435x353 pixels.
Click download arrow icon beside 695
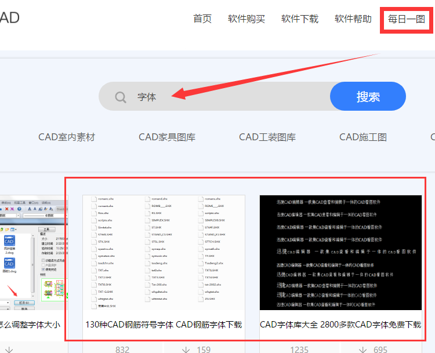tap(363, 350)
